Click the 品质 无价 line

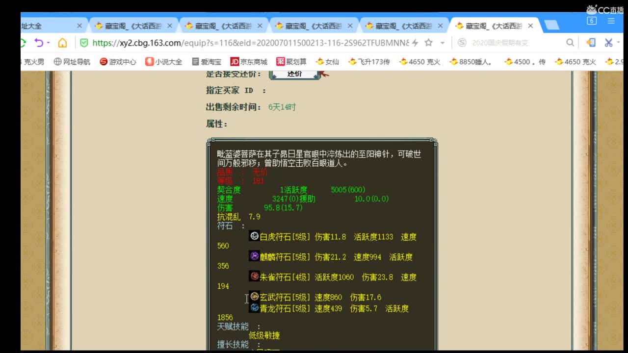[242, 172]
